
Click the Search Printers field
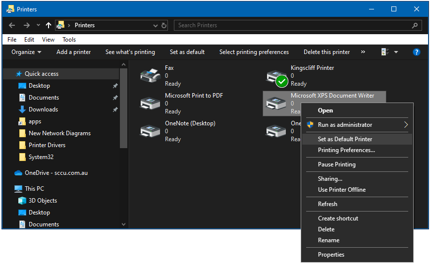pyautogui.click(x=298, y=25)
